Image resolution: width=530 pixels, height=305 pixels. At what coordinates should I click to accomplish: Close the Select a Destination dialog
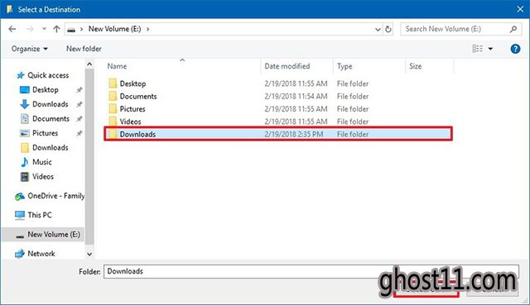(520, 9)
